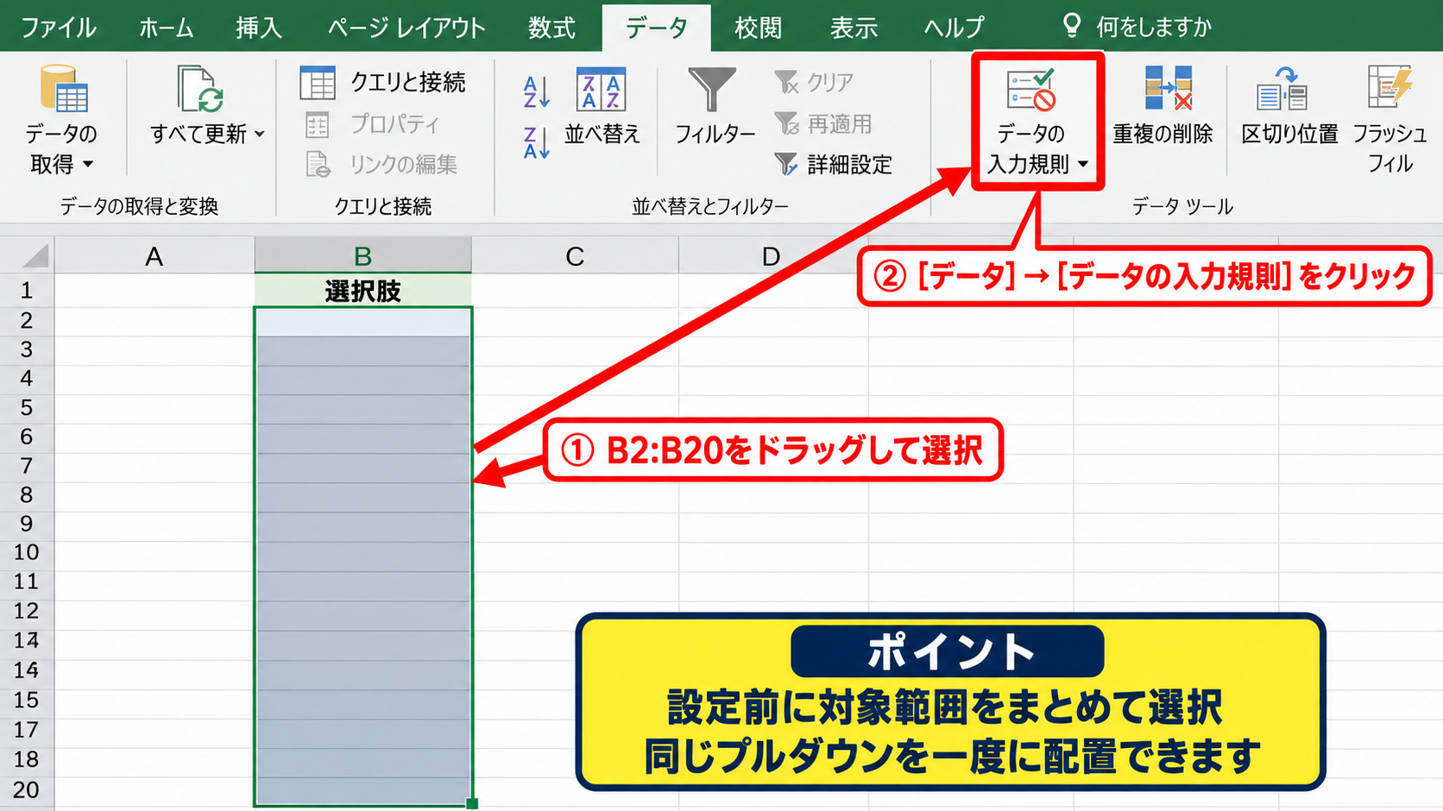Image resolution: width=1443 pixels, height=811 pixels.
Task: Select column B header
Action: [363, 256]
